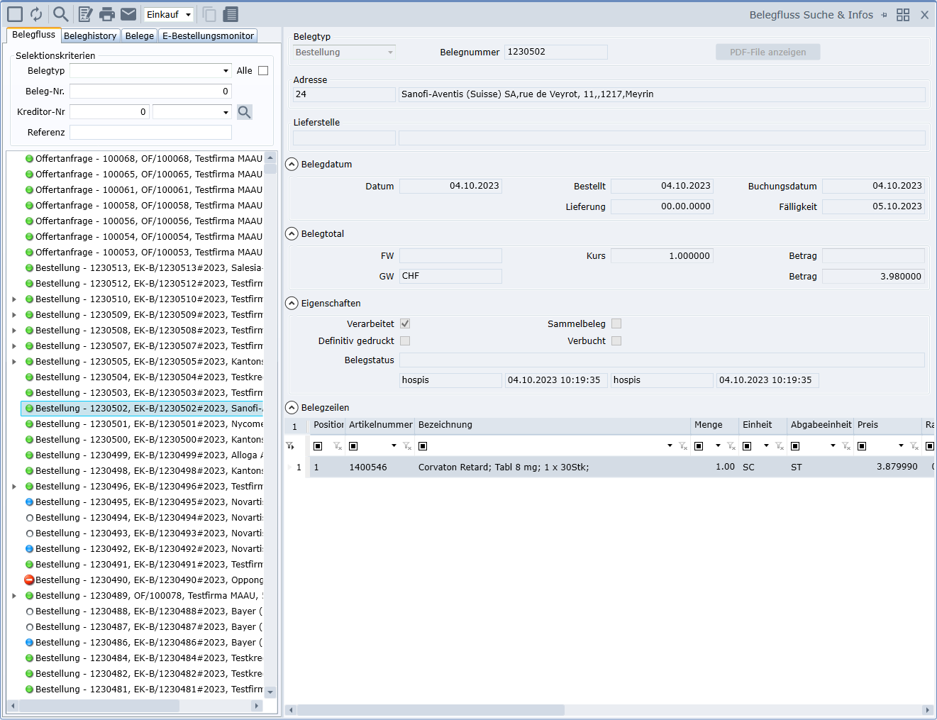Click the magnifier search icon in the top toolbar
The width and height of the screenshot is (937, 720).
(61, 14)
